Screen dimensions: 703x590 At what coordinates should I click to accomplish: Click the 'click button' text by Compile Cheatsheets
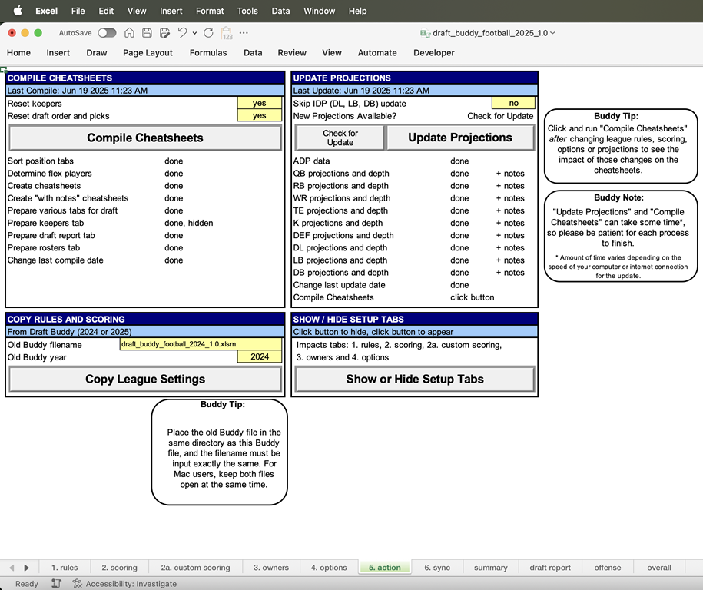point(472,297)
